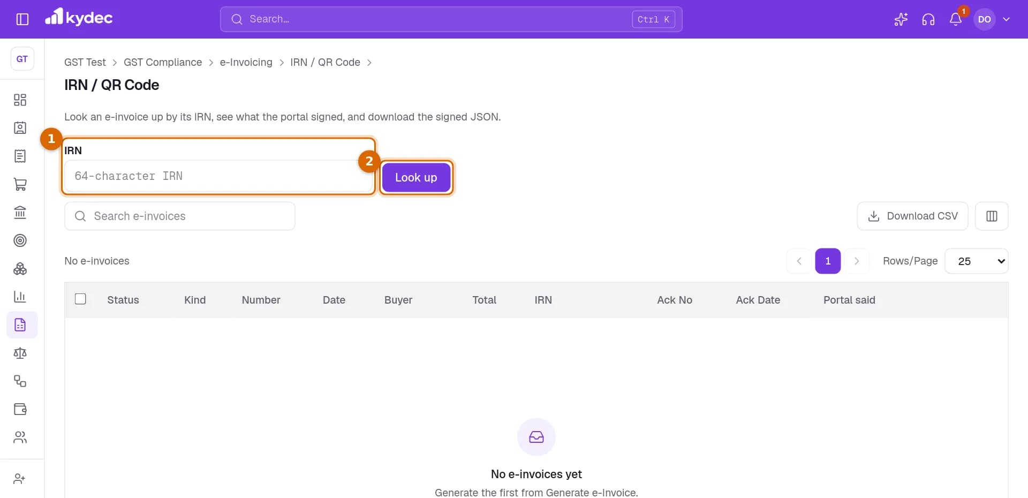Focus the 64-character IRN input field

[x=218, y=176]
